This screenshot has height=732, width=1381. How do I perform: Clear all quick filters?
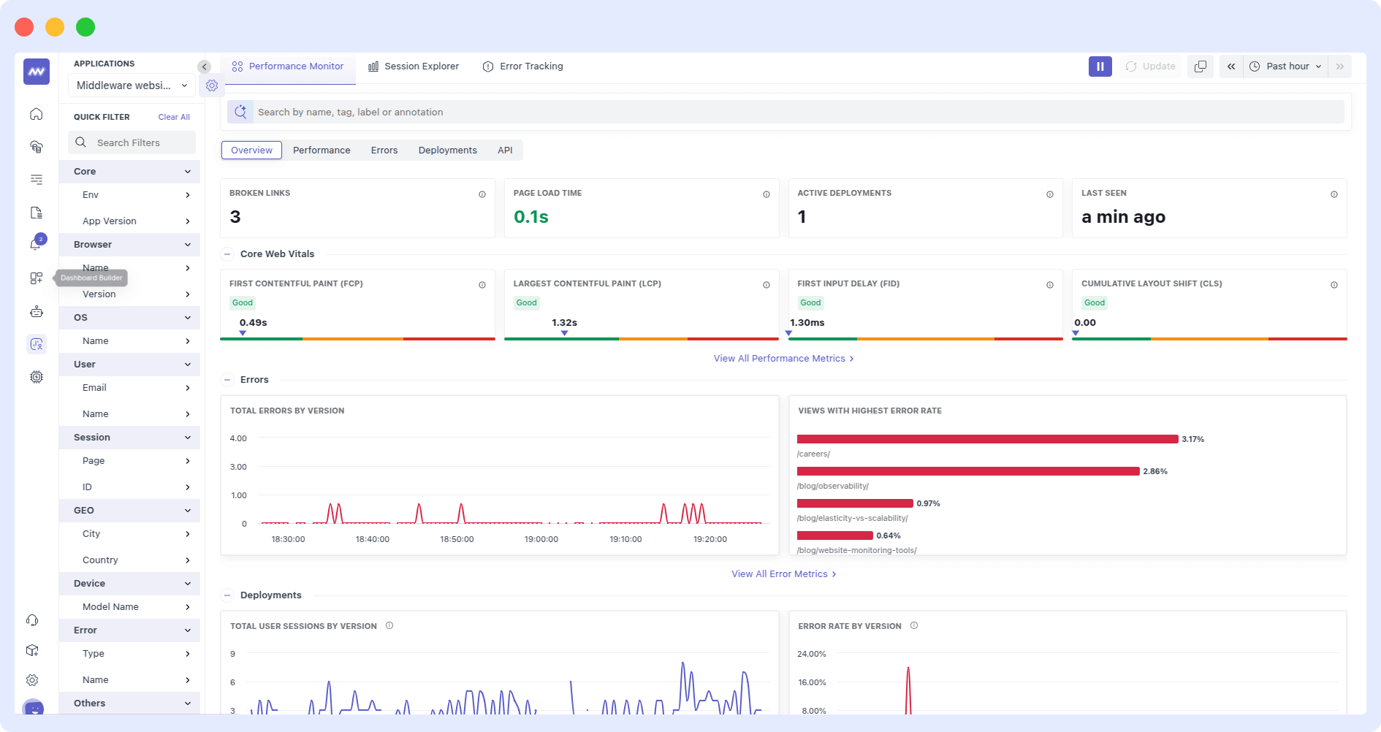174,117
